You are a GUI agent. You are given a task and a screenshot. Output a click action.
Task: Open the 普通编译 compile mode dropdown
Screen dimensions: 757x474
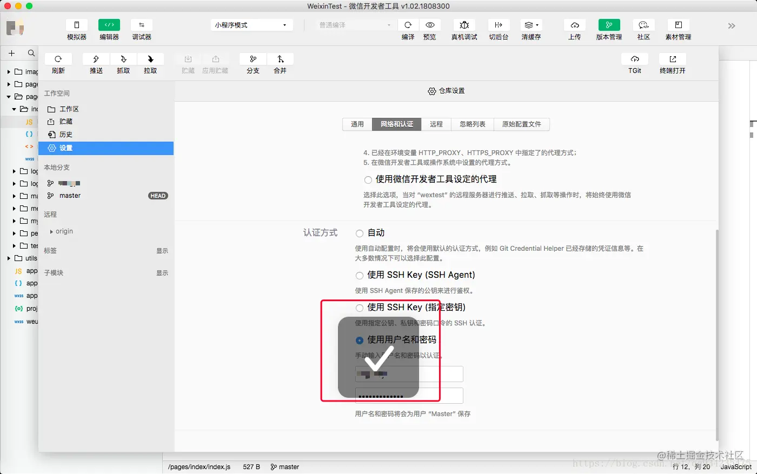(354, 25)
